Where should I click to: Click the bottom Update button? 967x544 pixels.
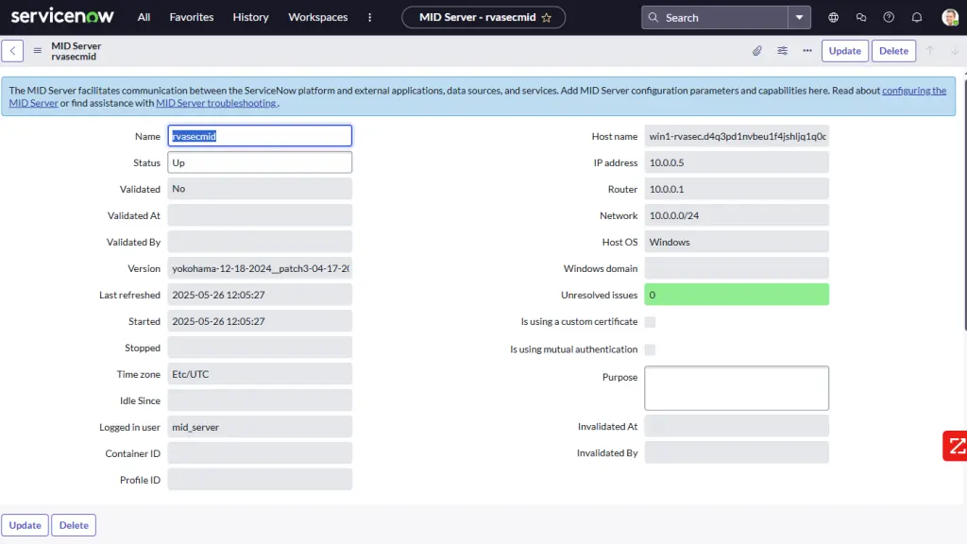(x=25, y=525)
